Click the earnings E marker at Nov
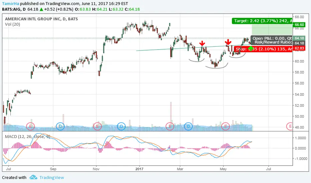The image size is (311, 183). (x=97, y=126)
